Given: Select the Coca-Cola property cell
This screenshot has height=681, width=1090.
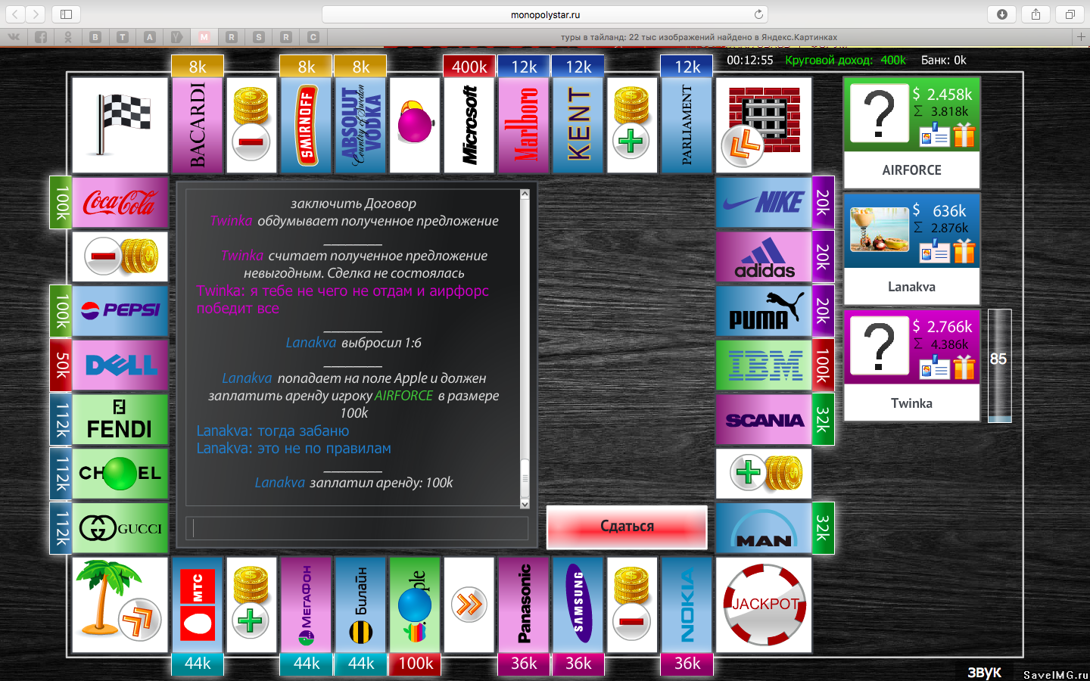Looking at the screenshot, I should coord(120,203).
